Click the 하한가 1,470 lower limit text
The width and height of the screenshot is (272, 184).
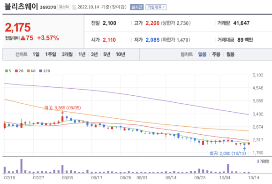(x=175, y=40)
